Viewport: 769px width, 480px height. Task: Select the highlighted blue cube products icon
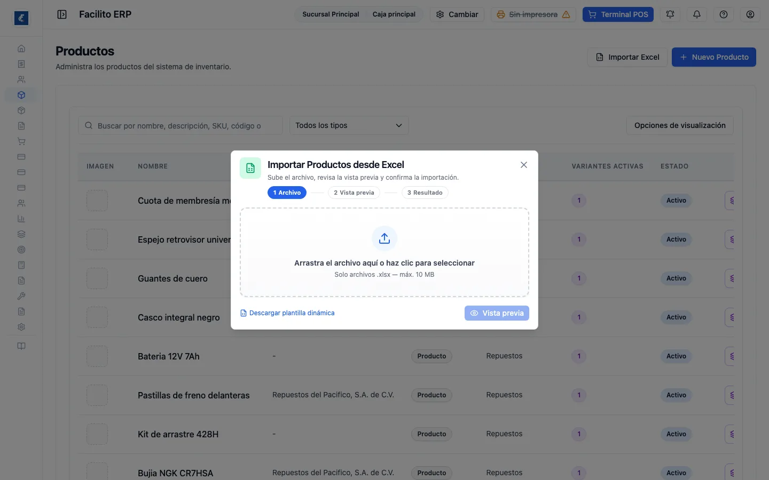[21, 95]
